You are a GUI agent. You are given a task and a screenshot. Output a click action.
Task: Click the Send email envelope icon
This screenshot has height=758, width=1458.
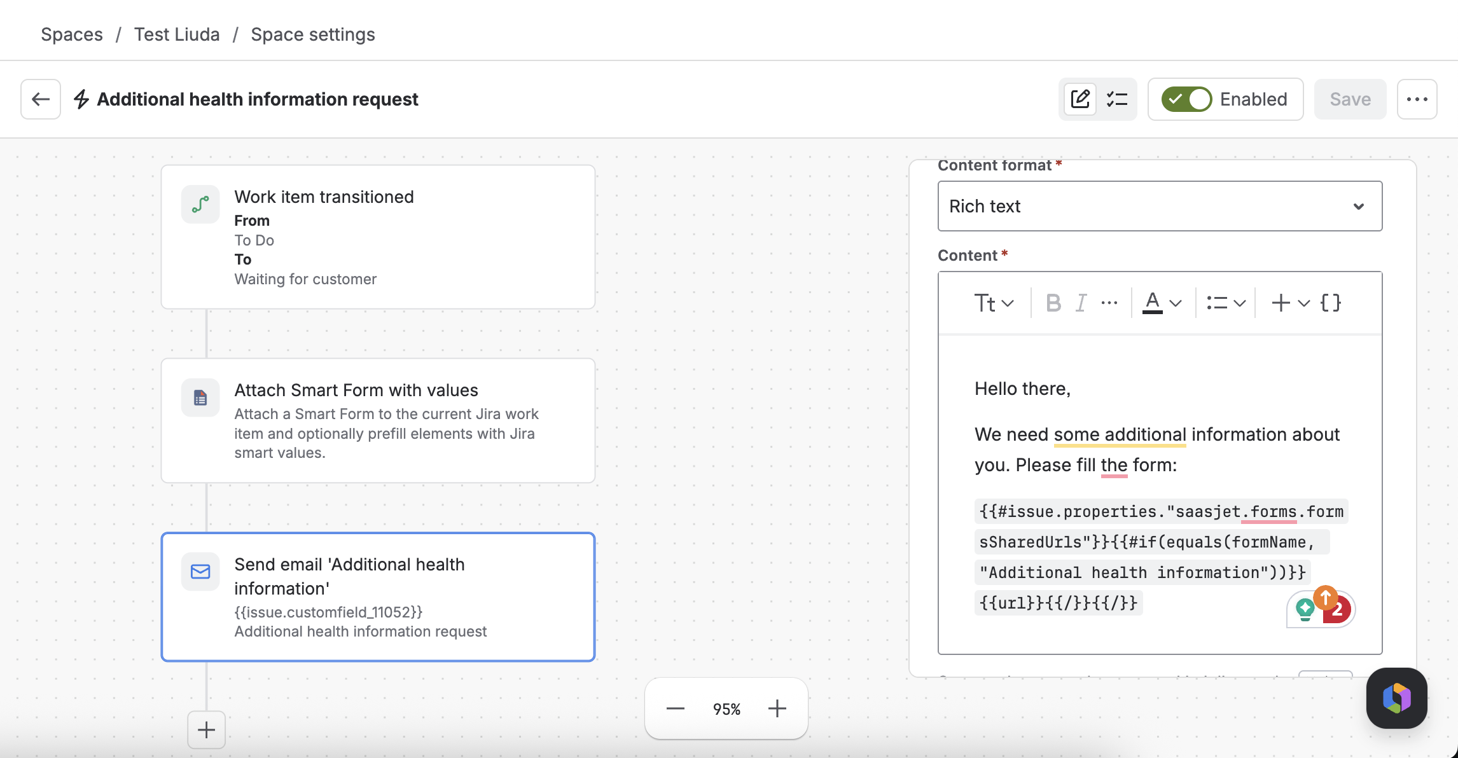coord(200,572)
